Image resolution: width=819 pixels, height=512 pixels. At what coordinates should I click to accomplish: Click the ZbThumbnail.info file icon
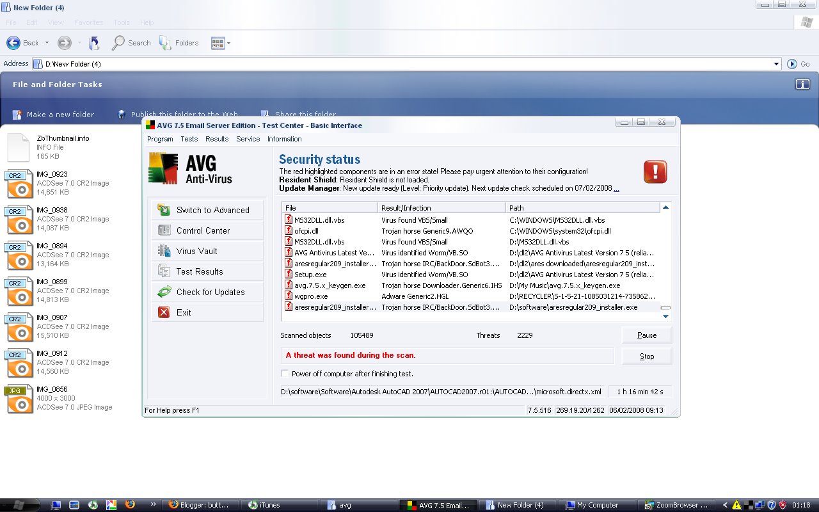pos(19,147)
